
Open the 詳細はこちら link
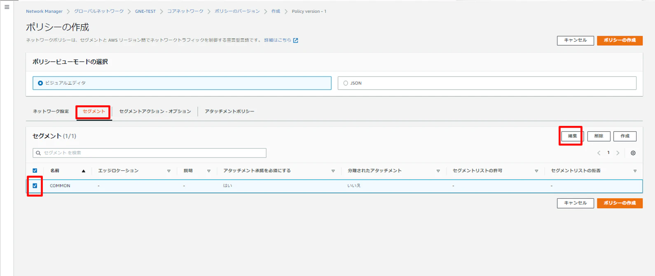278,40
